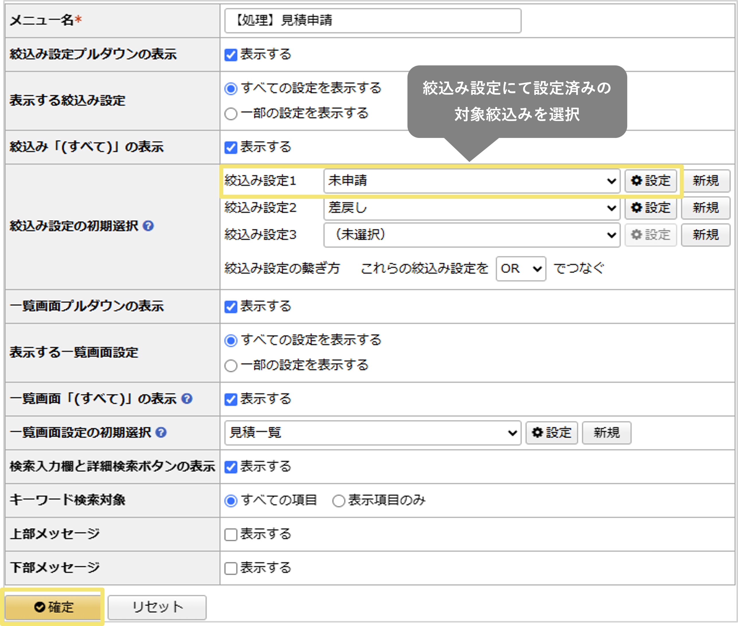Click help icon next to 一覧画面「(すべて)」の表示
This screenshot has width=738, height=626.
[187, 399]
